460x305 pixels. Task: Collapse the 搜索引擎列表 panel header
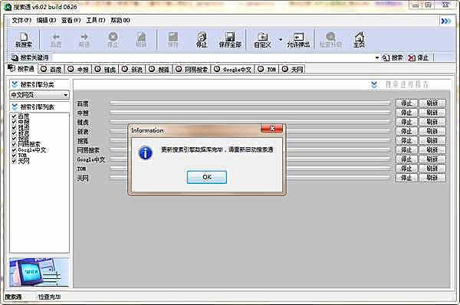tap(39, 107)
